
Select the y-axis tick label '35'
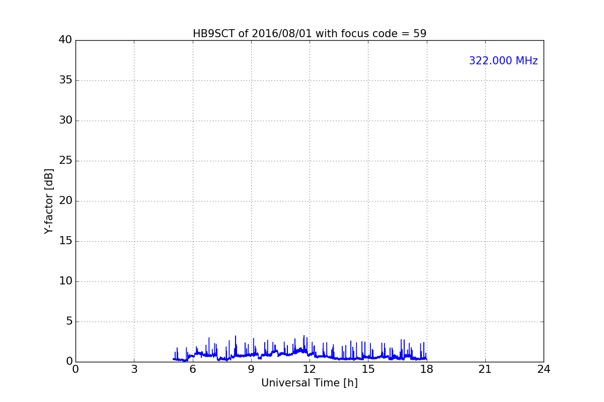65,80
